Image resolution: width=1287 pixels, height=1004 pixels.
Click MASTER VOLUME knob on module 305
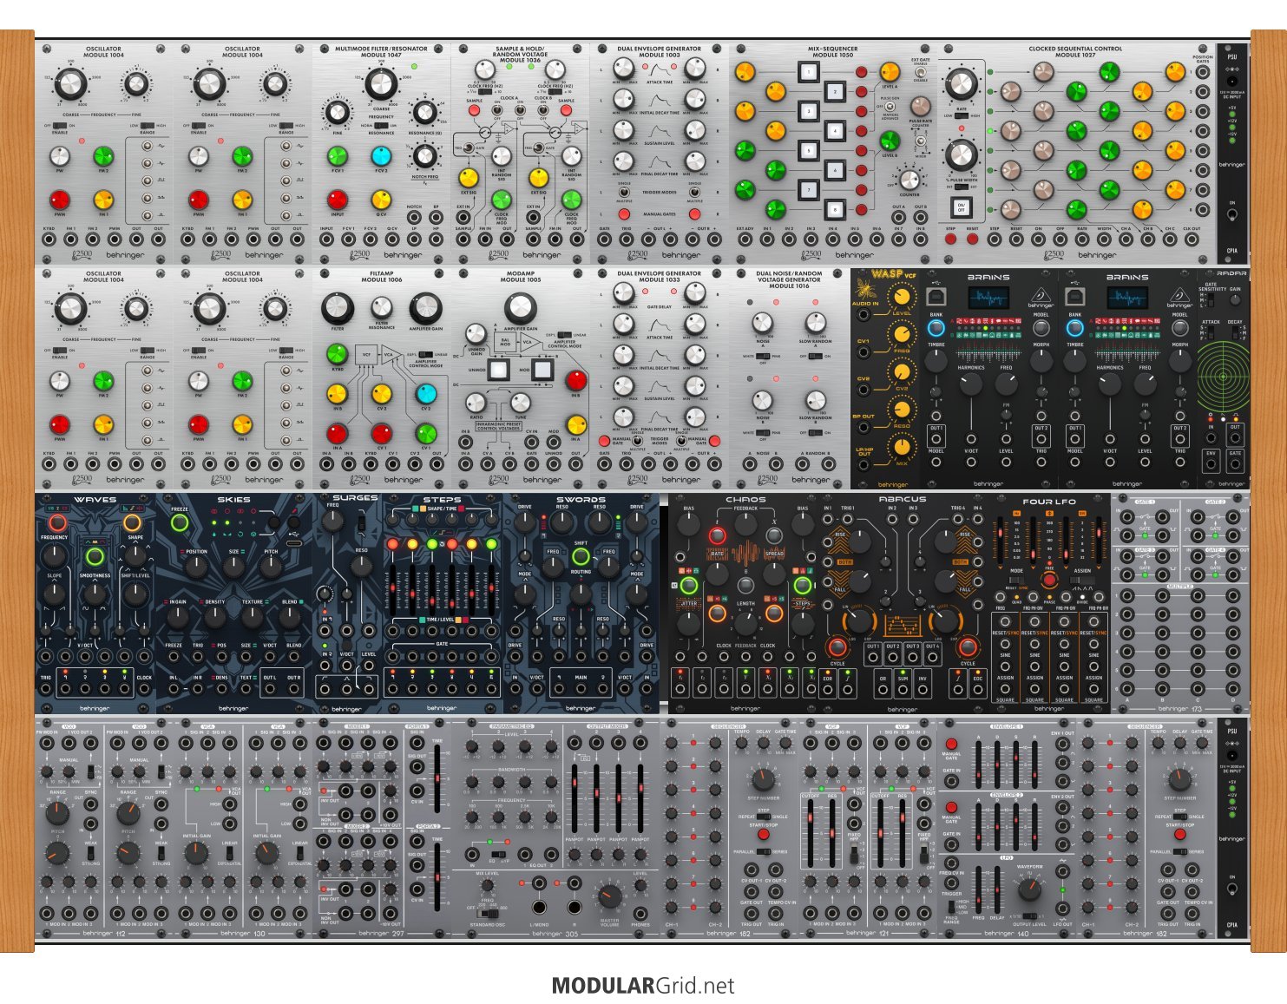tap(609, 896)
